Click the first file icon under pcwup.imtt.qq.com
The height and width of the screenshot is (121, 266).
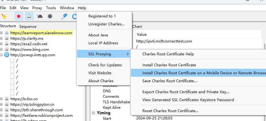(x=12, y=60)
